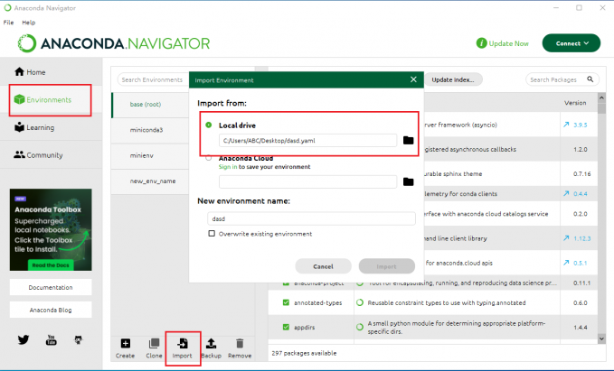Open the Twitter link icon
614x371 pixels.
pos(24,339)
